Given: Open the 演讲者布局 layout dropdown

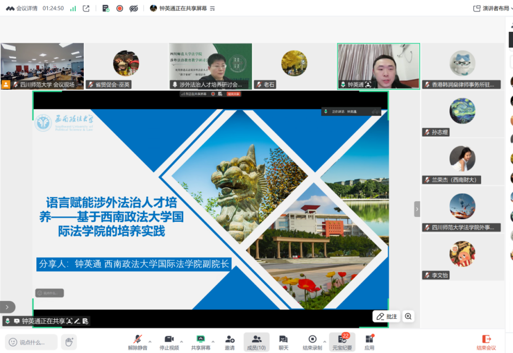Looking at the screenshot, I should 491,8.
